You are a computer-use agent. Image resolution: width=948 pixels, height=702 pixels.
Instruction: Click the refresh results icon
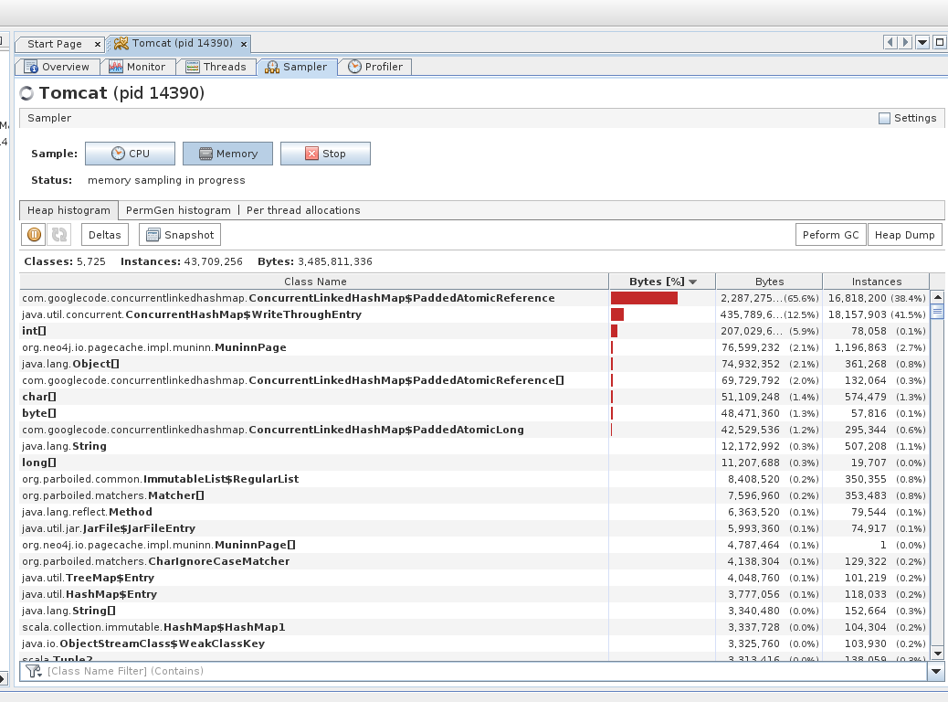coord(59,235)
